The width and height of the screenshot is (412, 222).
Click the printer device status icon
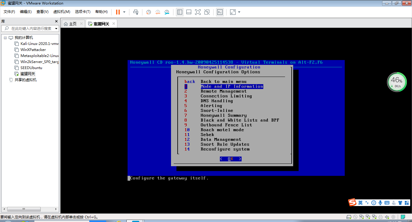[x=381, y=217]
